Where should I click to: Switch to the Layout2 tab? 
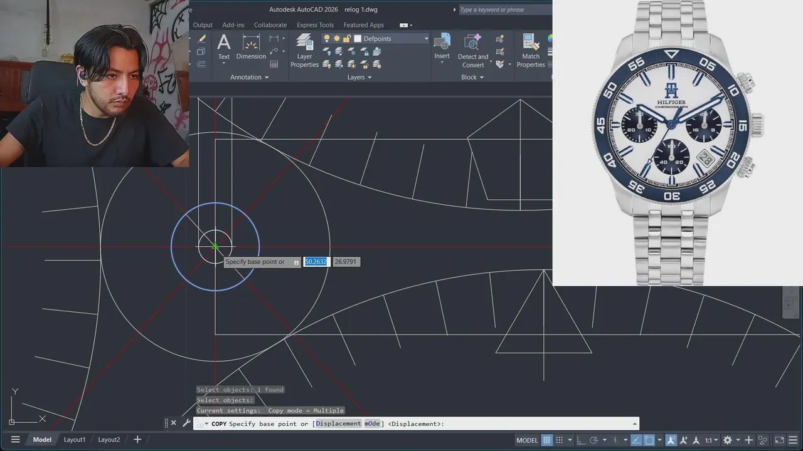[x=109, y=440]
